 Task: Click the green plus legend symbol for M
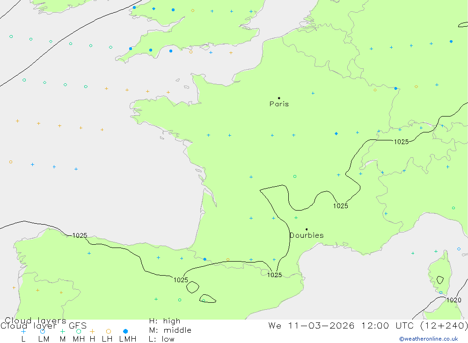pos(62,331)
